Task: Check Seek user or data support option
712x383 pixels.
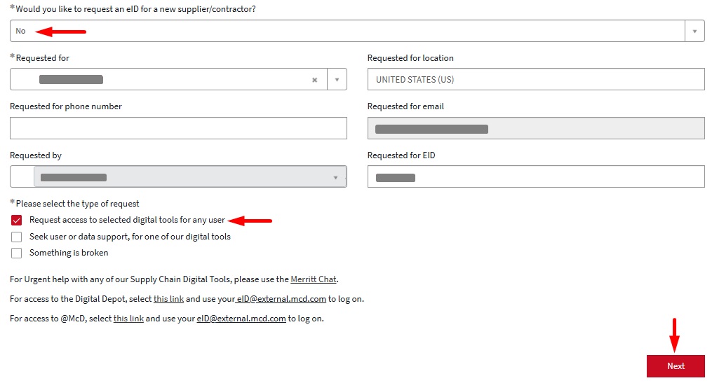Action: [x=16, y=237]
